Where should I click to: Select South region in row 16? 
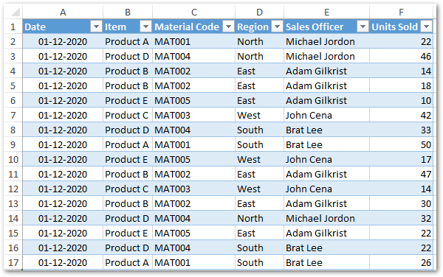259,248
